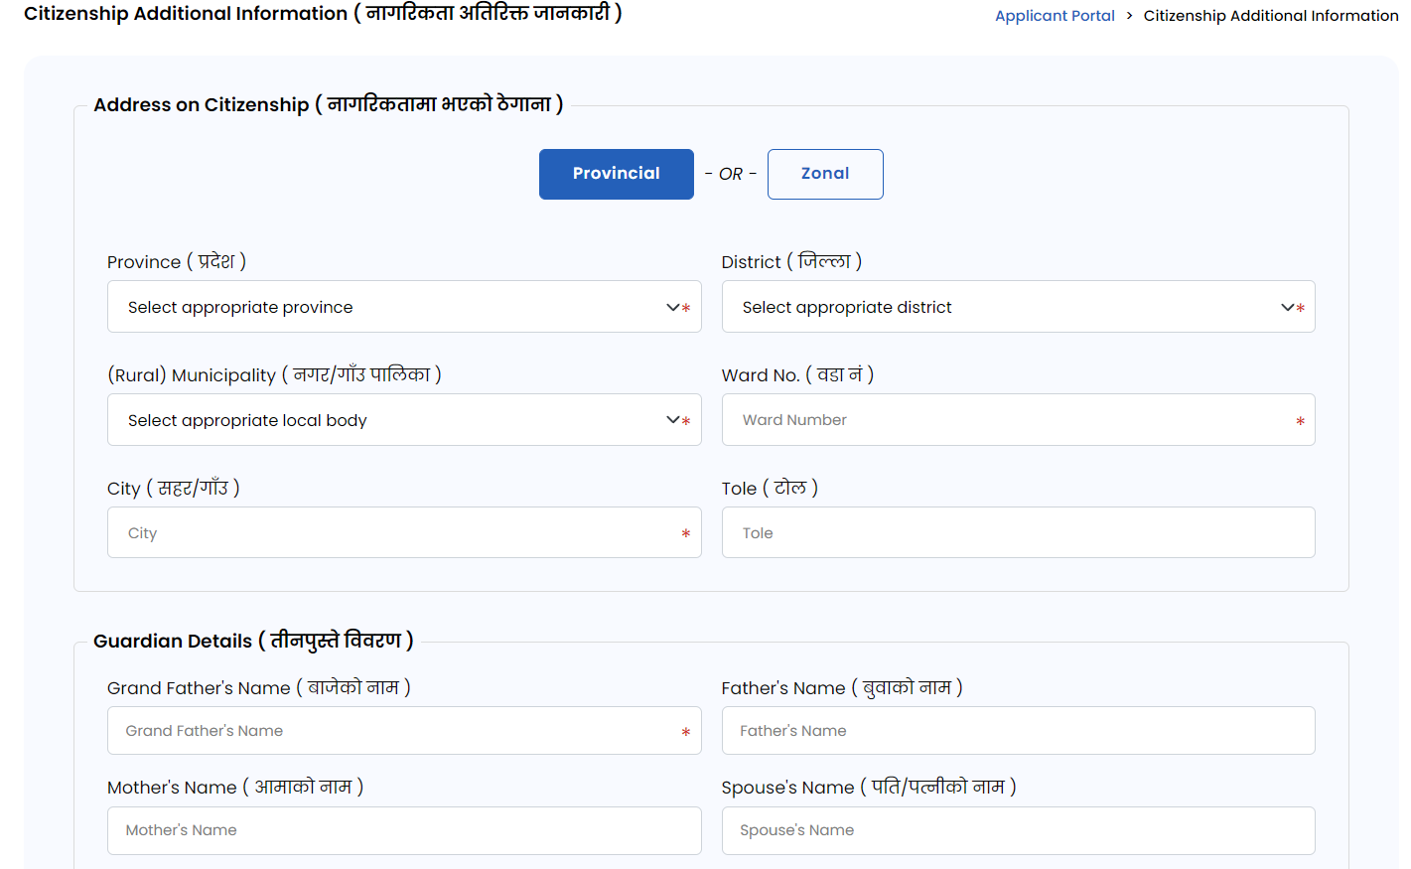Viewport: 1411px width, 869px height.
Task: Open the Applicant Portal breadcrumb link
Action: pos(1055,16)
